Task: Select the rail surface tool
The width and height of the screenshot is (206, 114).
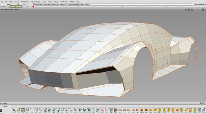Action: click(x=72, y=111)
